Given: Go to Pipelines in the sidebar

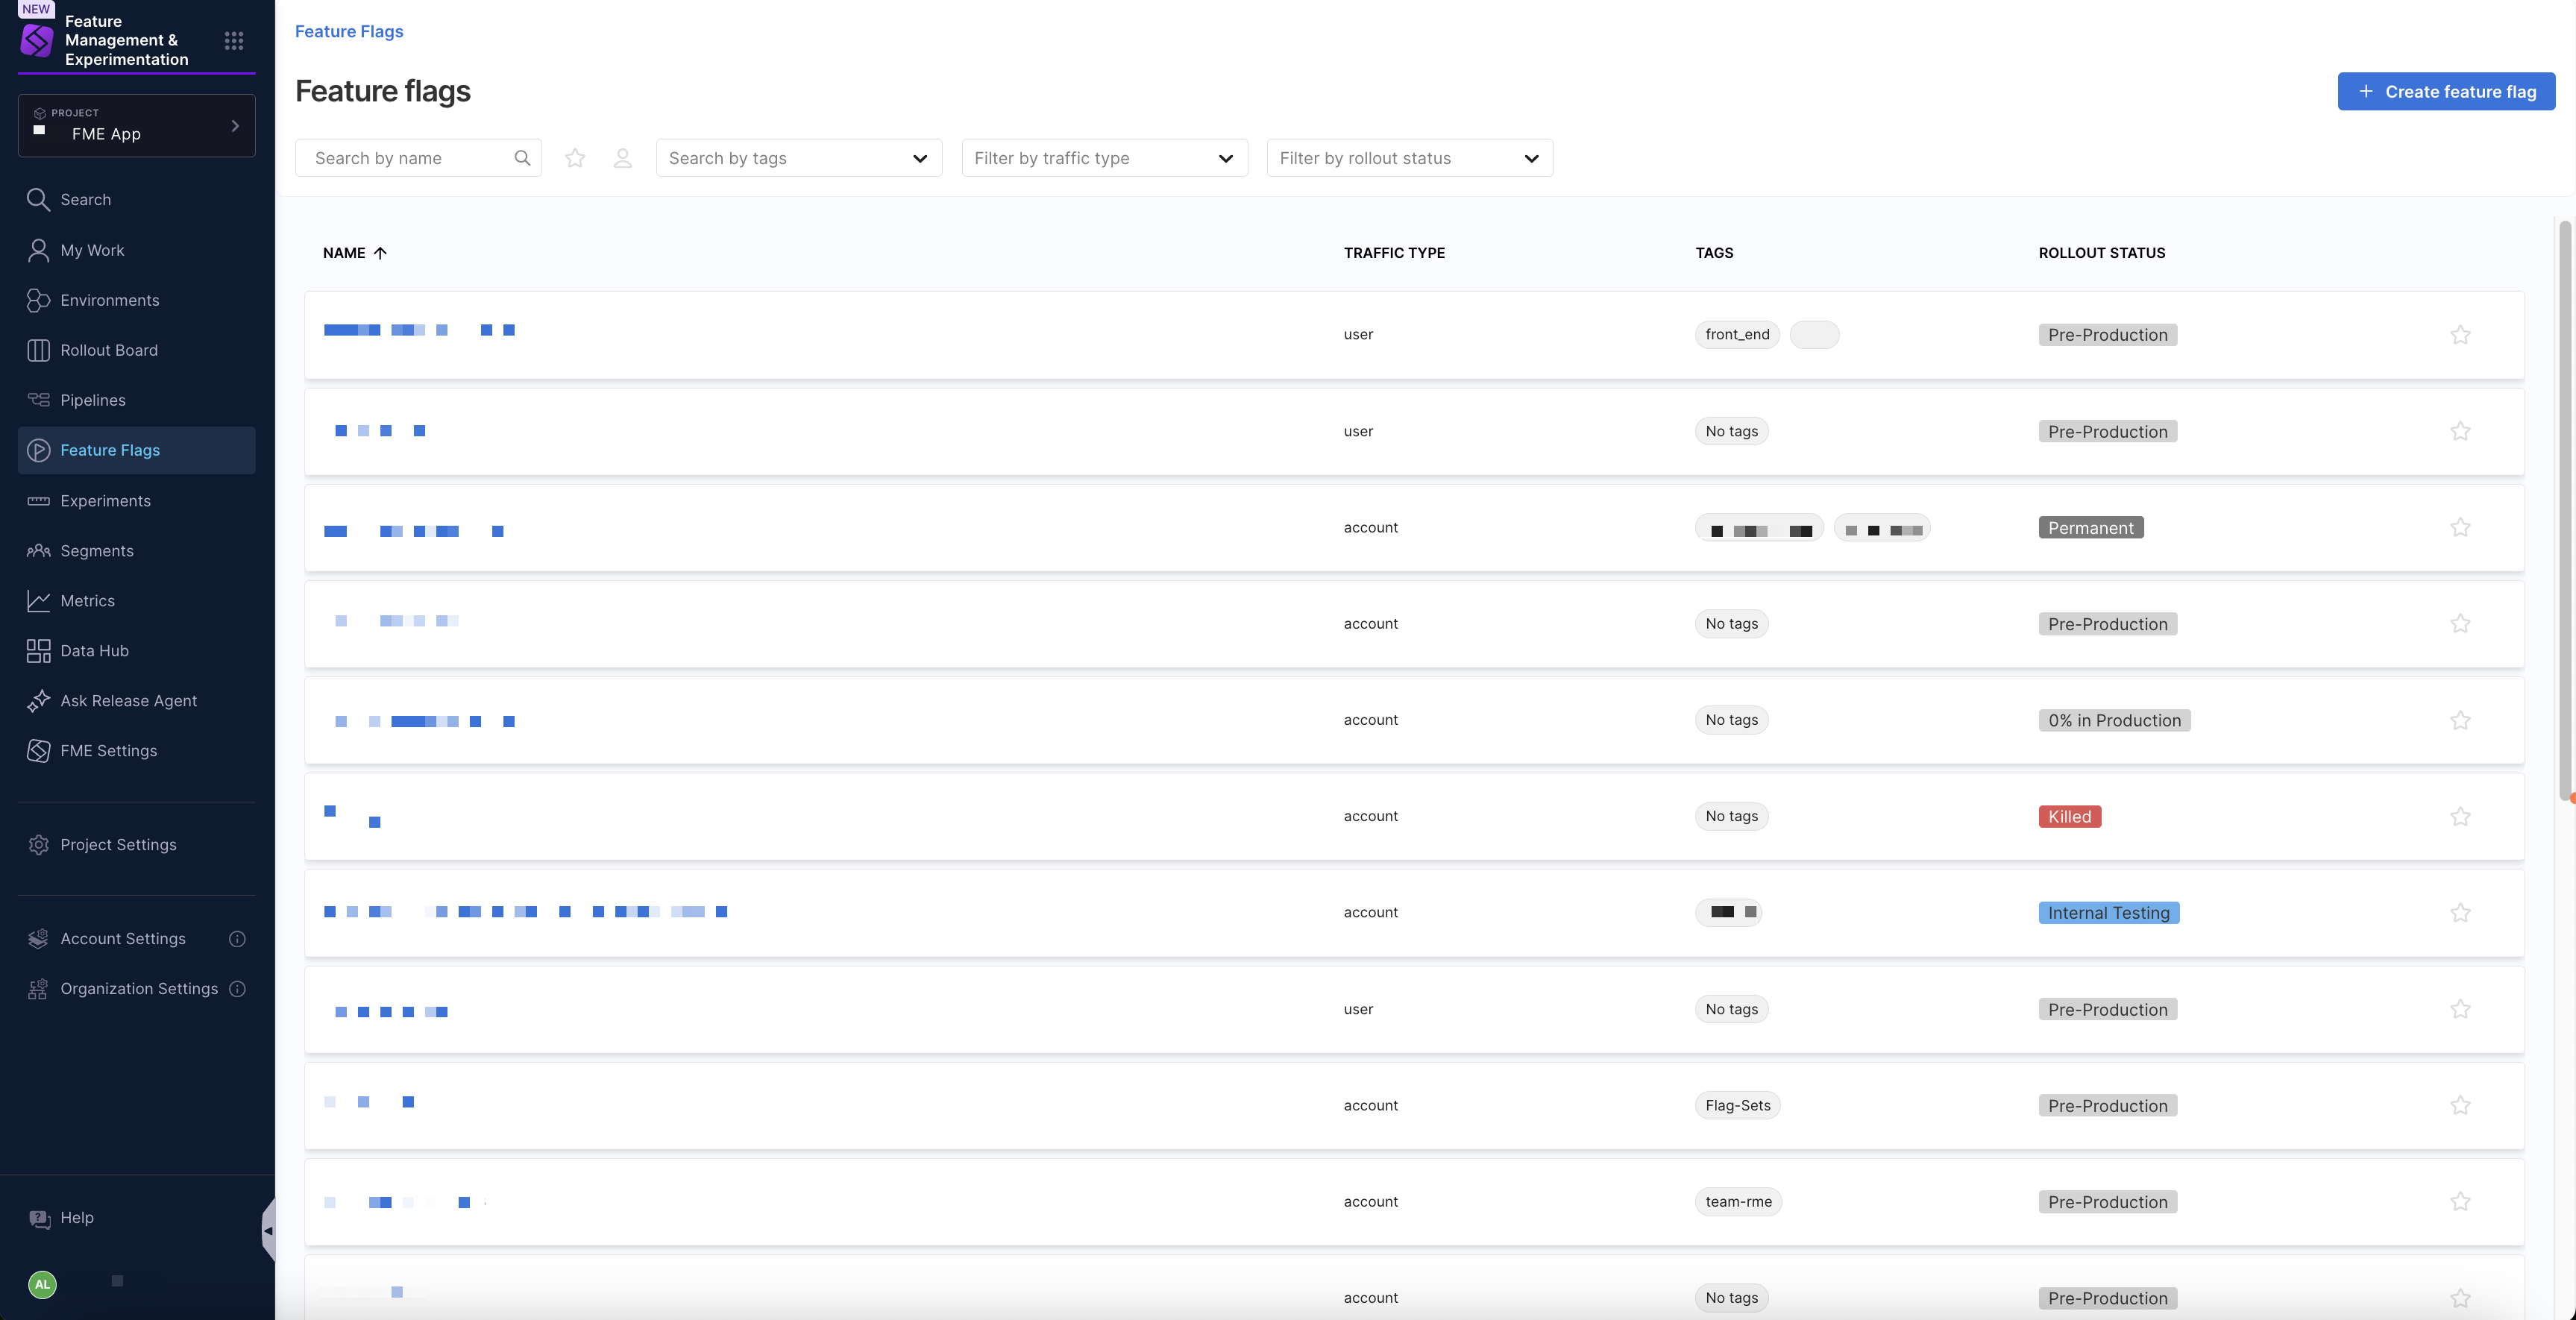Looking at the screenshot, I should pos(92,400).
